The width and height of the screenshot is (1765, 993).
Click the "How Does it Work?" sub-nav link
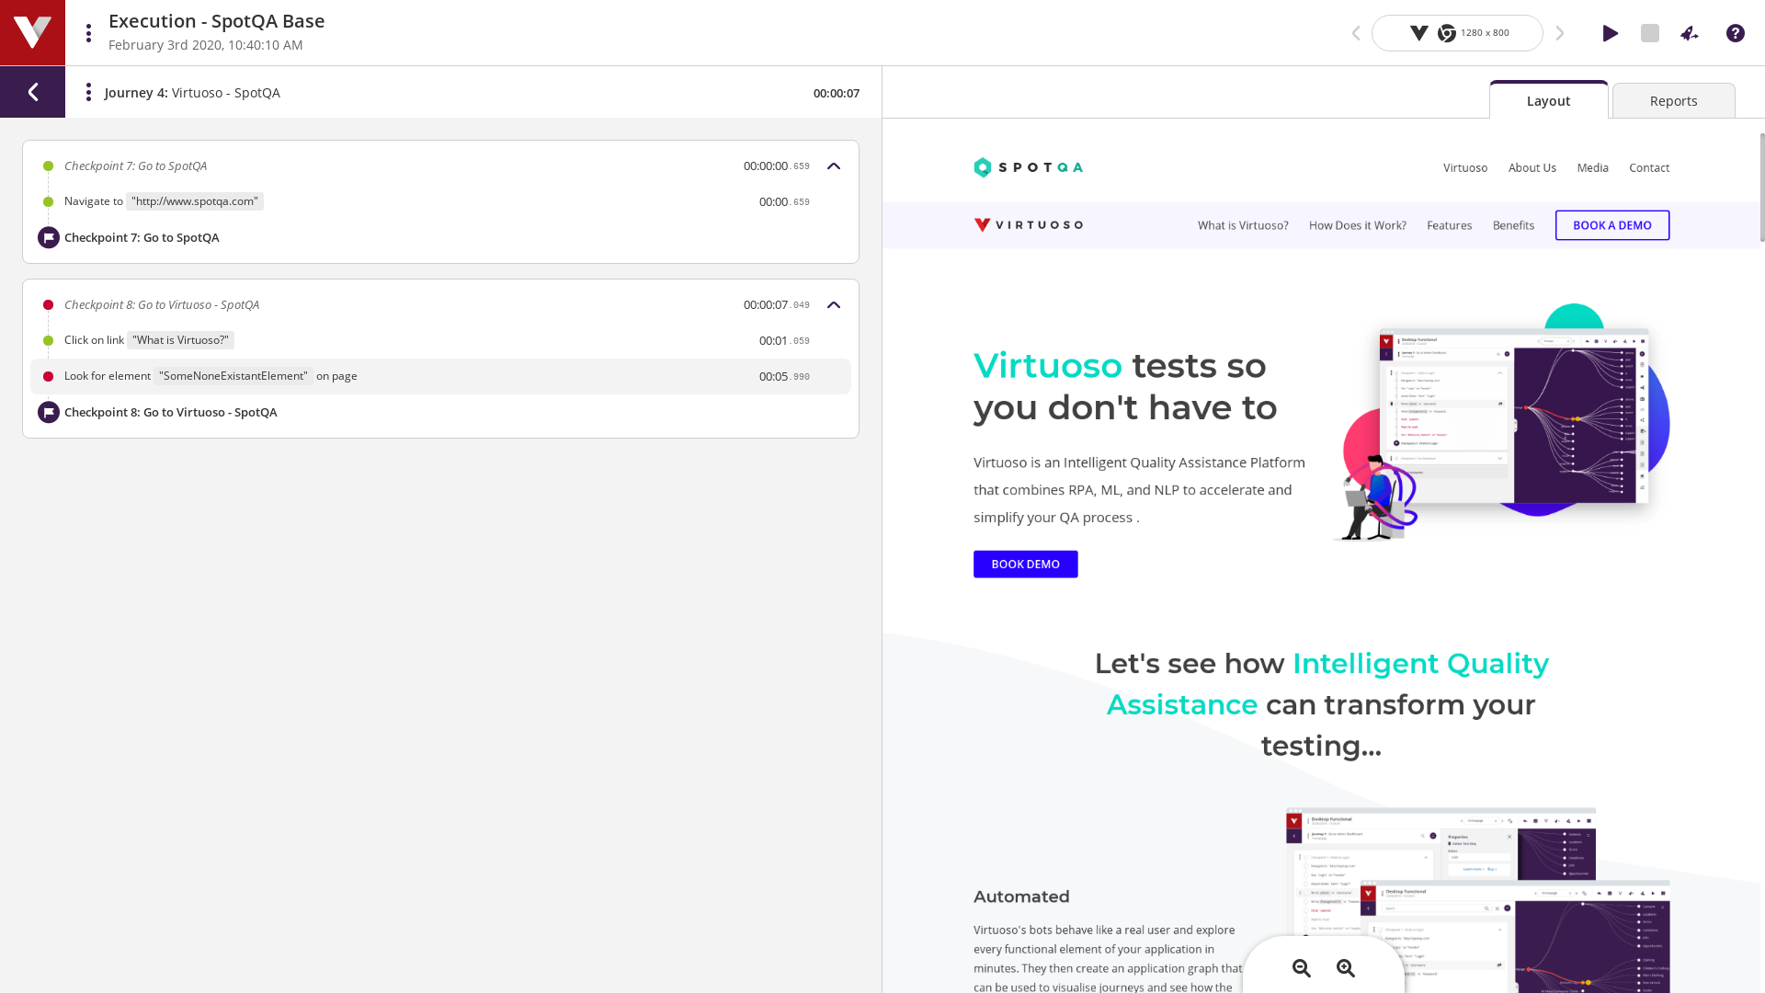[x=1357, y=225]
